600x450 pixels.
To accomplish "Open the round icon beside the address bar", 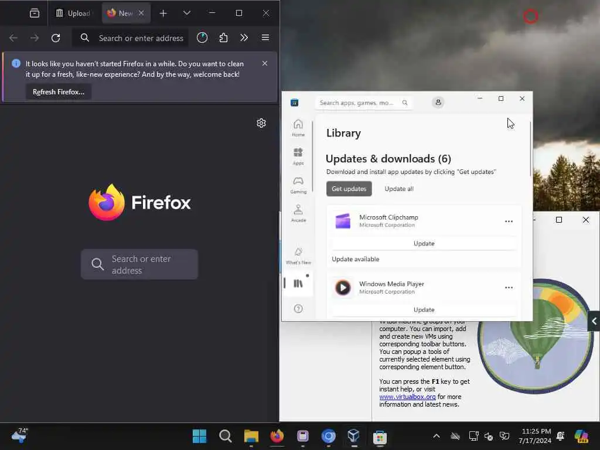I will (202, 37).
